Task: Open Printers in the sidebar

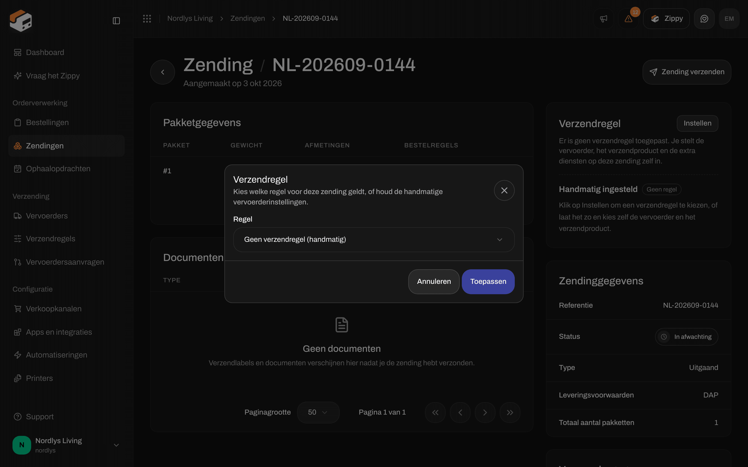Action: (66, 378)
